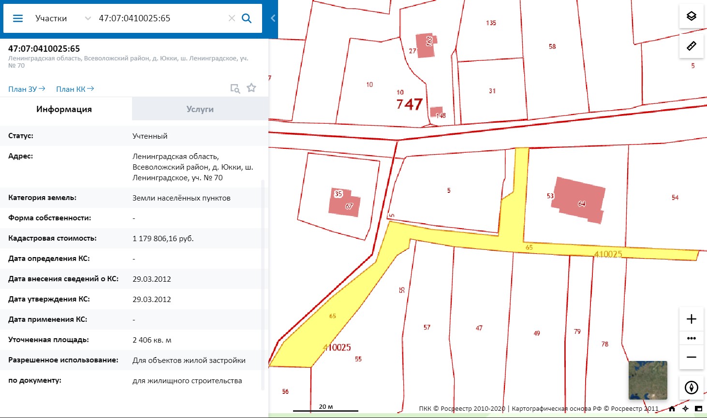Add parcel to favorites with star
707x418 pixels.
pyautogui.click(x=251, y=88)
